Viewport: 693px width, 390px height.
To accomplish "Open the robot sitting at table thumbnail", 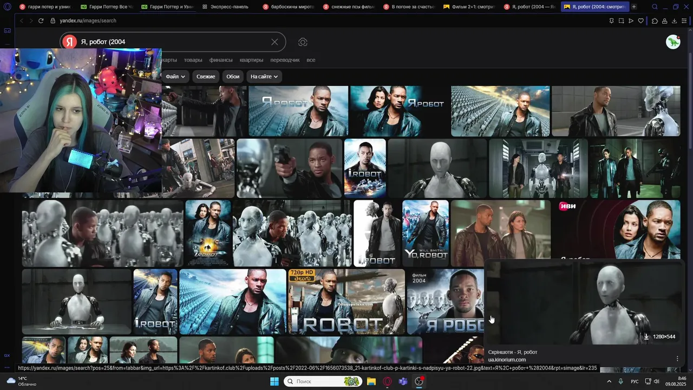I will pyautogui.click(x=76, y=302).
